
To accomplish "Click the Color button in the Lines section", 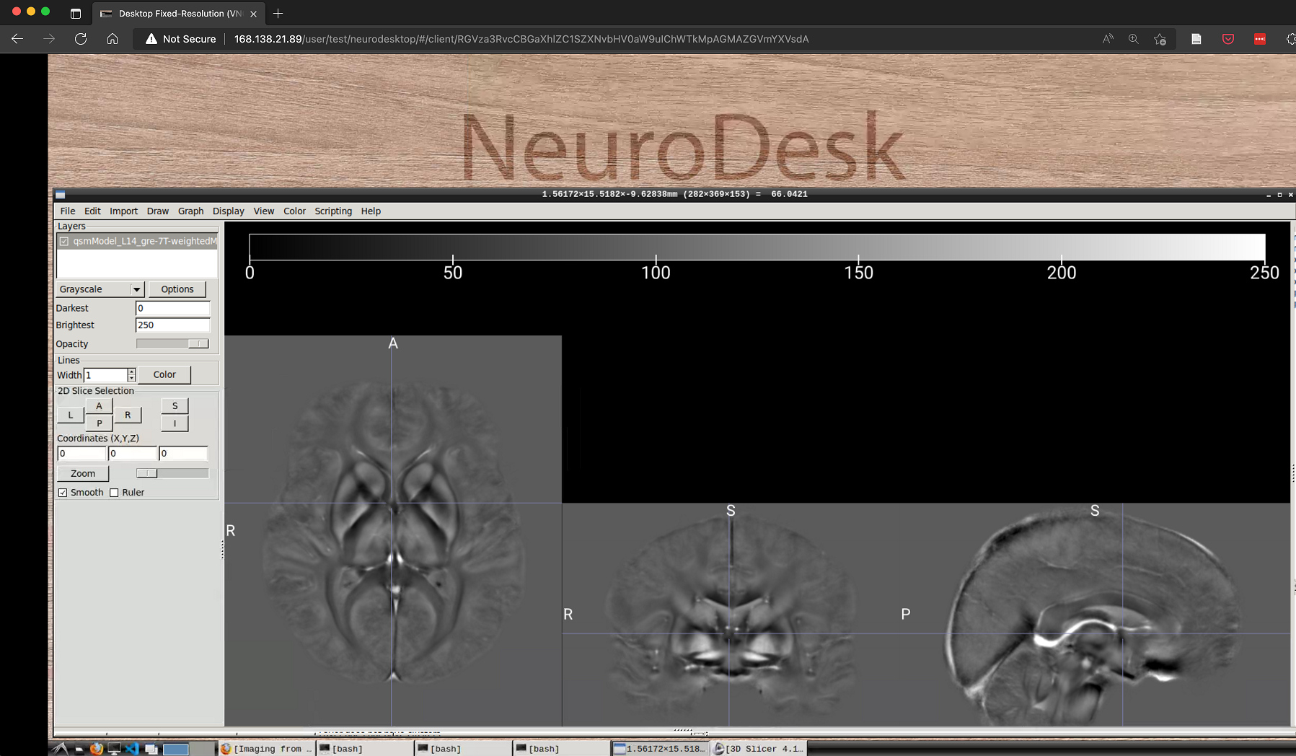I will coord(164,374).
